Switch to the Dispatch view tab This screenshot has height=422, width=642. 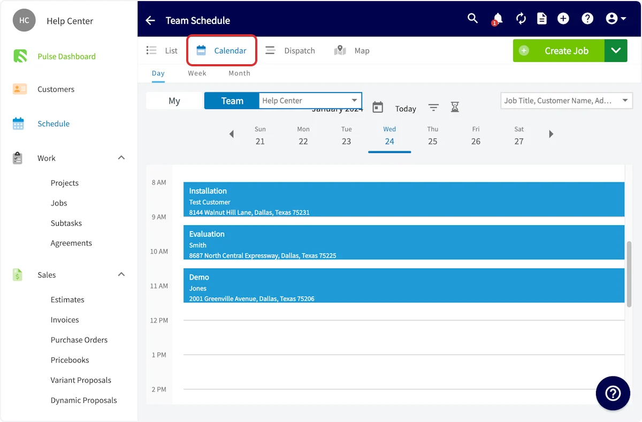pos(290,51)
